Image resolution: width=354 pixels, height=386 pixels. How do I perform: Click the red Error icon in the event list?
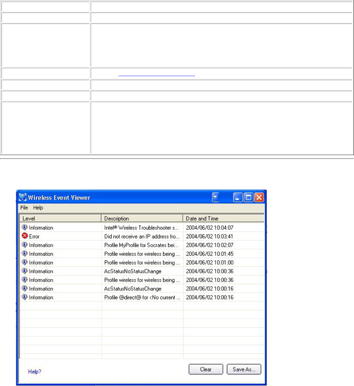click(x=25, y=236)
